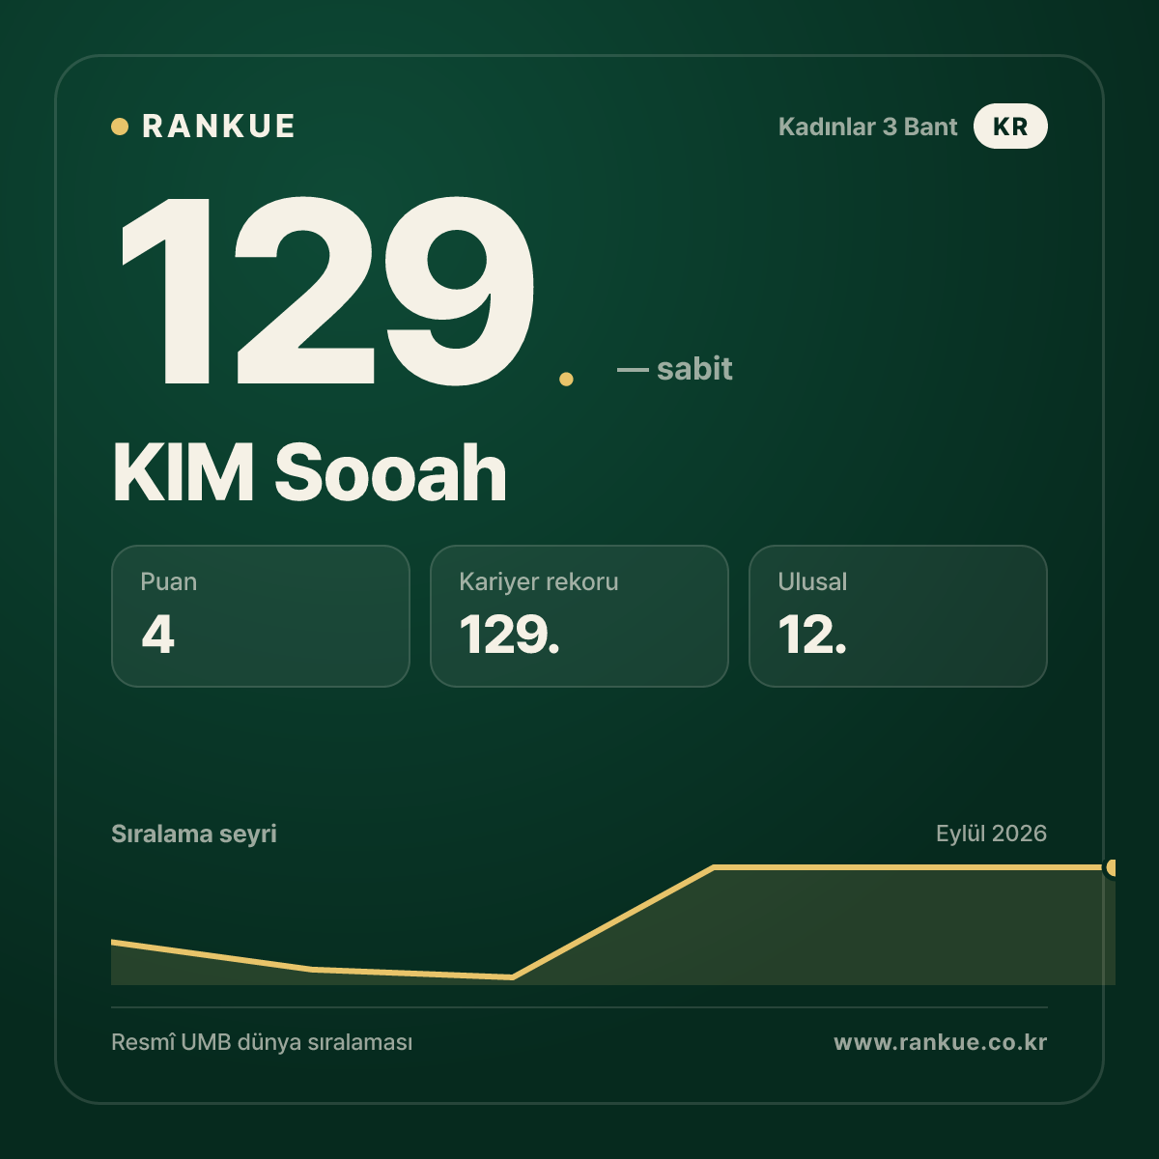Select the KR country badge
This screenshot has height=1159, width=1159.
(1010, 127)
